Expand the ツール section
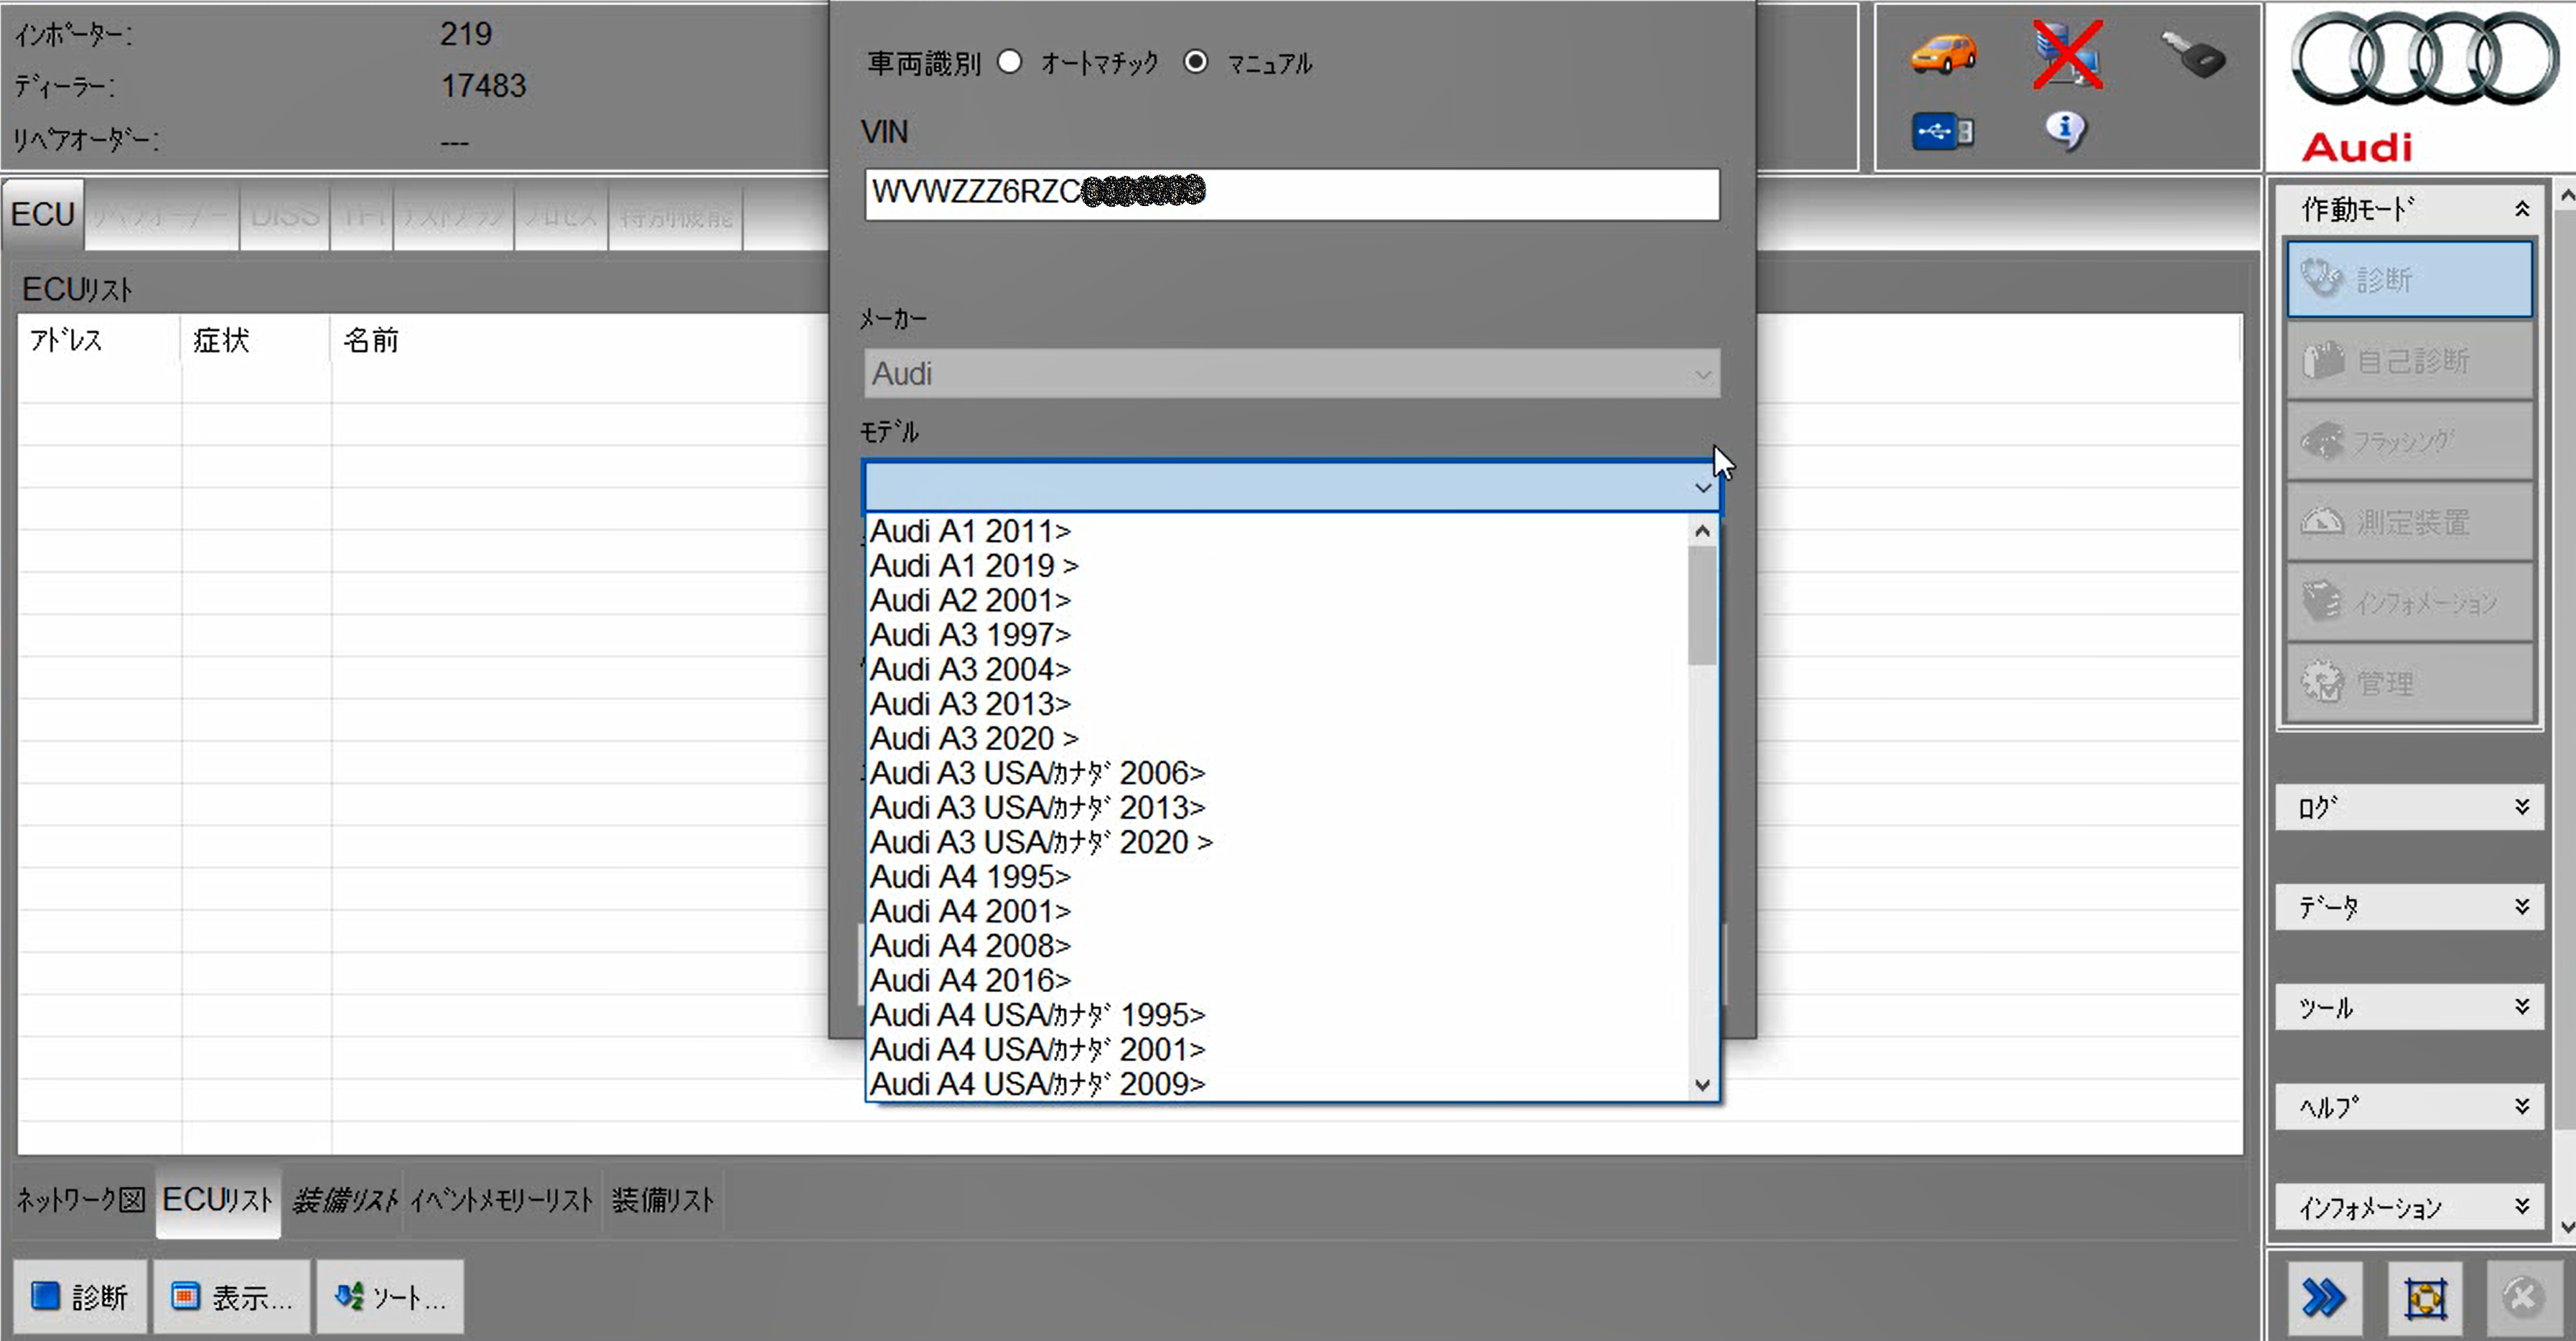 click(2409, 1007)
